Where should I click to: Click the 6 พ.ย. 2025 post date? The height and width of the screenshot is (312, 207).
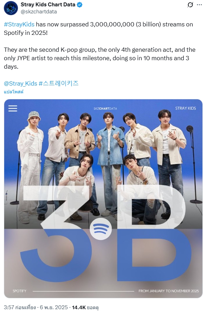54,307
